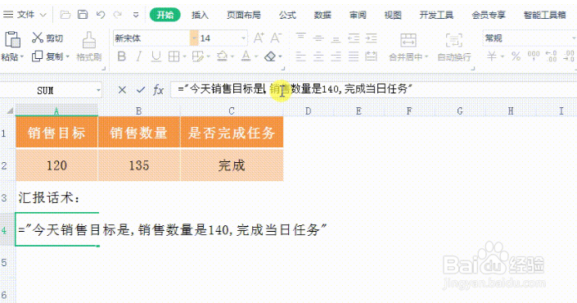Viewport: 577px width, 303px height.
Task: Increase font size with A+ icon
Action: click(x=259, y=38)
